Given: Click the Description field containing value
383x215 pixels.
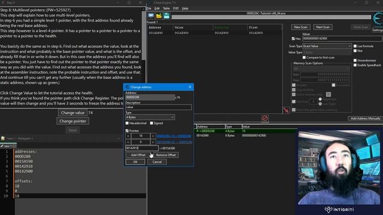Looking at the screenshot, I should point(158,107).
